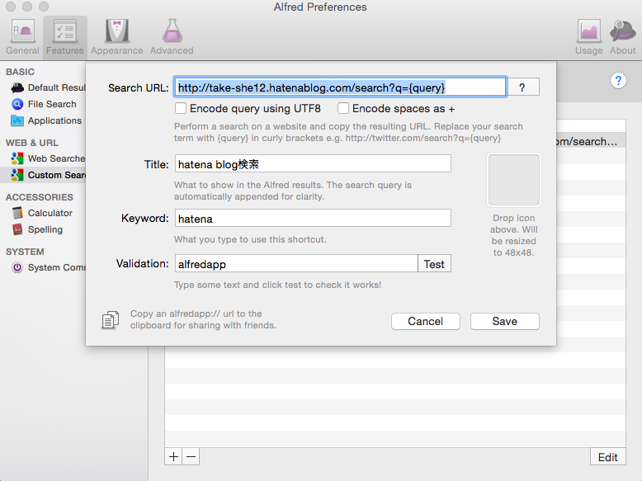Focus the Title field
642x481 pixels.
coord(313,163)
